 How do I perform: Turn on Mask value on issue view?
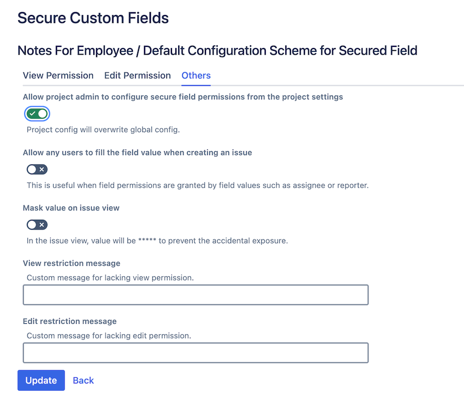(37, 224)
